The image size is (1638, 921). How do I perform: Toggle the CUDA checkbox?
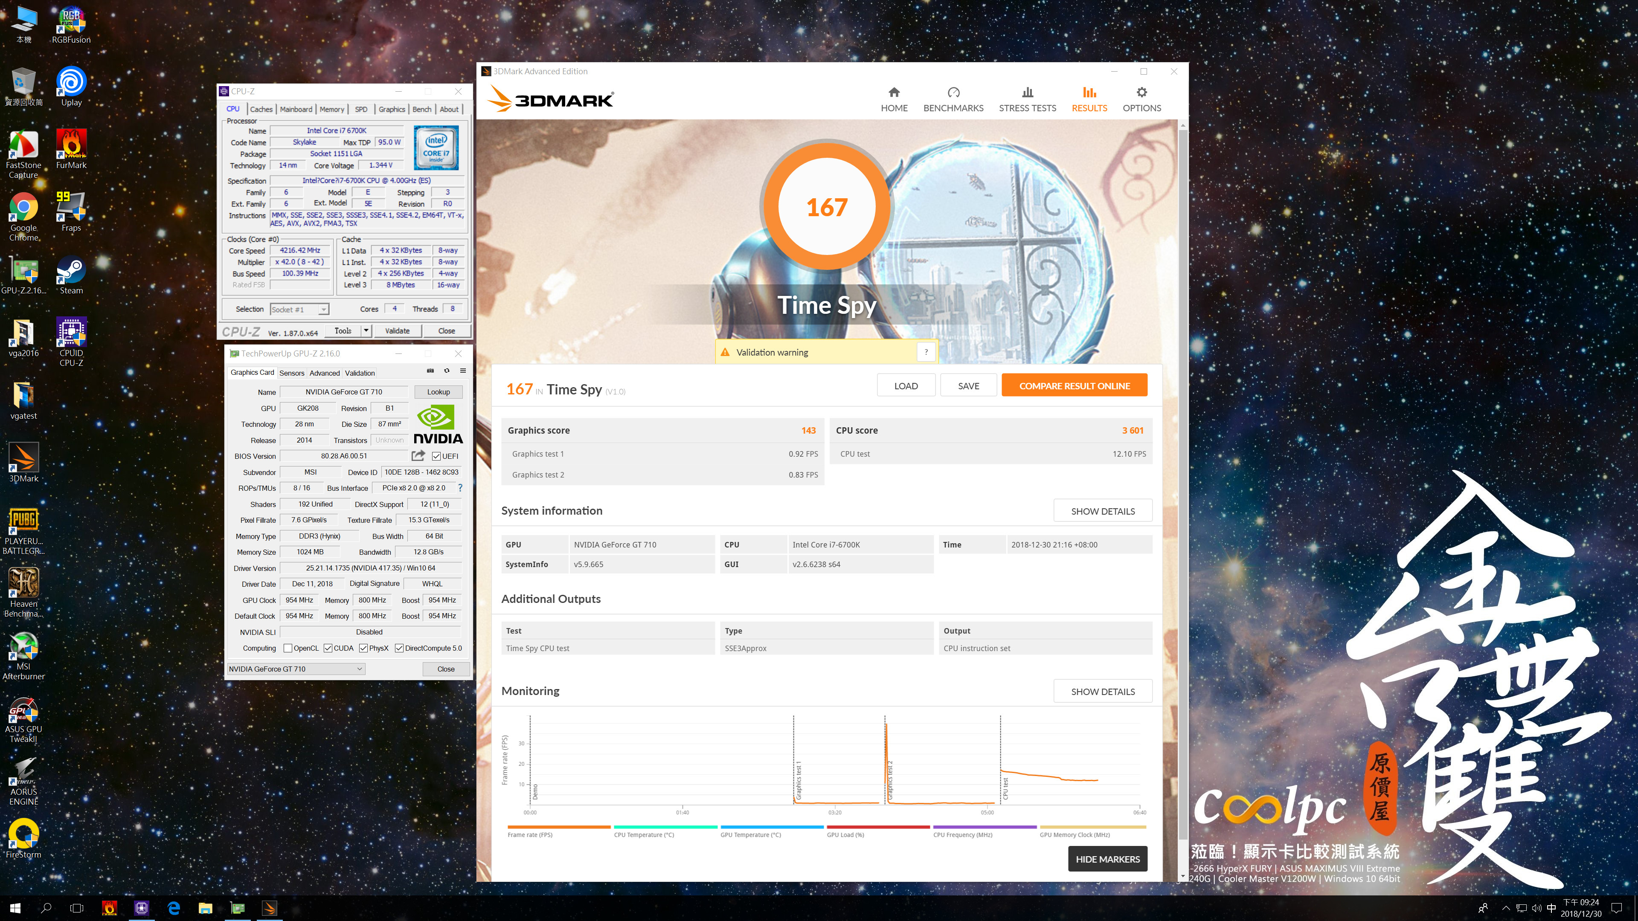[328, 648]
